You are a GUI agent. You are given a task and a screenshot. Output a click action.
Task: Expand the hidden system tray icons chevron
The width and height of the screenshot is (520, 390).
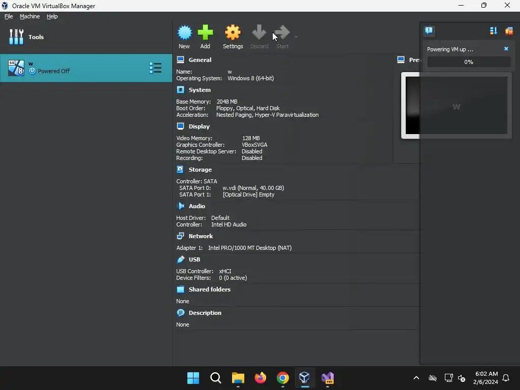(416, 378)
